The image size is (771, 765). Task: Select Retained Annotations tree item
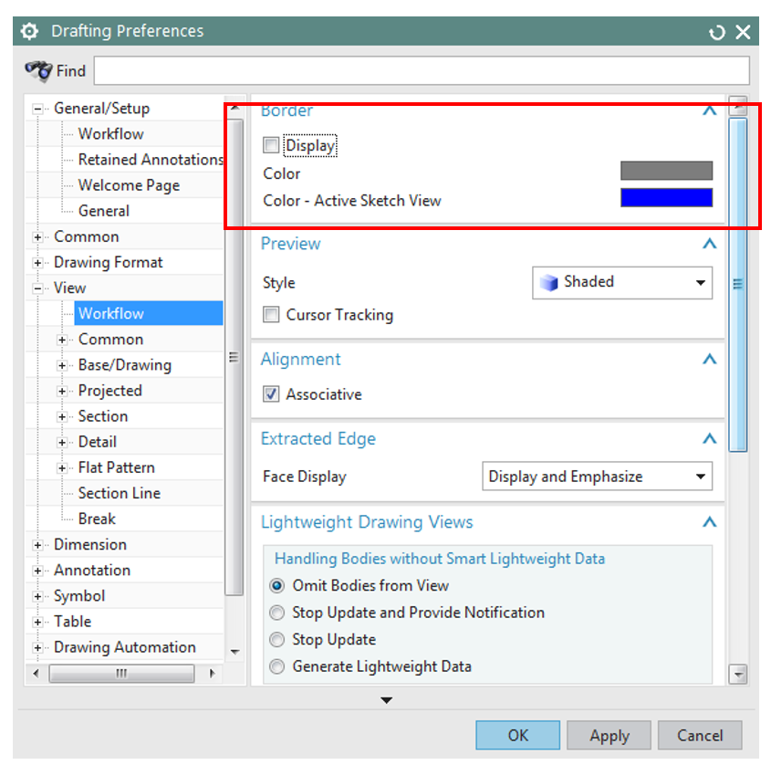click(151, 160)
